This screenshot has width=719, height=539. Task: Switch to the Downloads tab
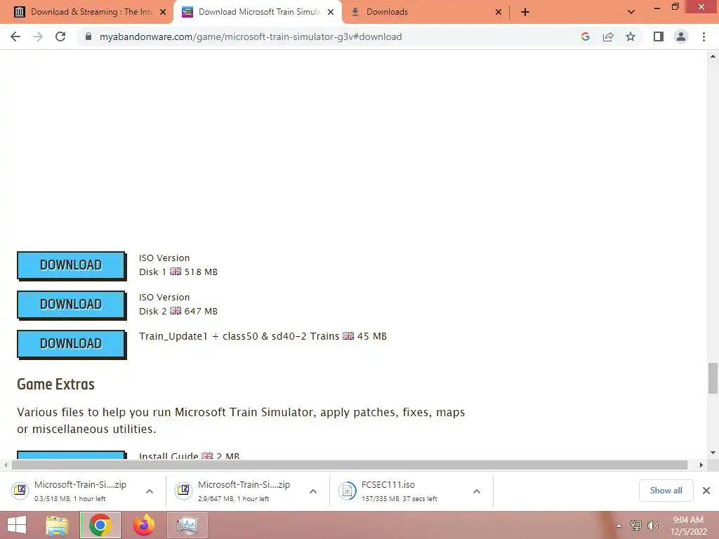(x=426, y=12)
